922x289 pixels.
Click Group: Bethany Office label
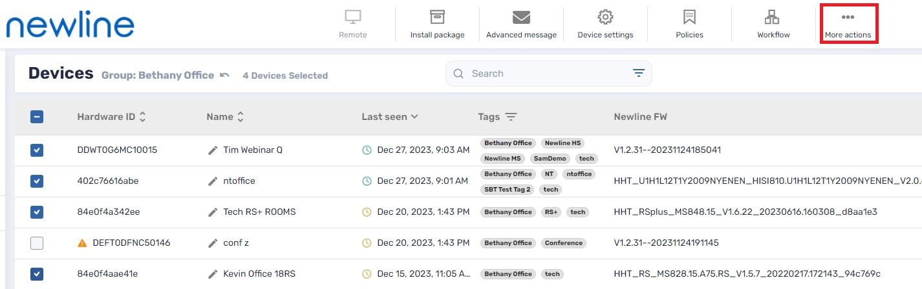click(158, 75)
